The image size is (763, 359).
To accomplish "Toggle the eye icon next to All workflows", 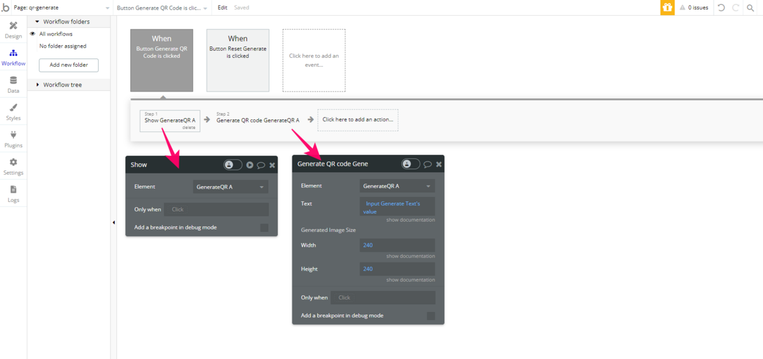I will (x=32, y=34).
